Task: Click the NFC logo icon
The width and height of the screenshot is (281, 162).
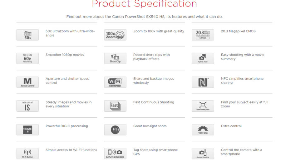Action: click(x=203, y=82)
